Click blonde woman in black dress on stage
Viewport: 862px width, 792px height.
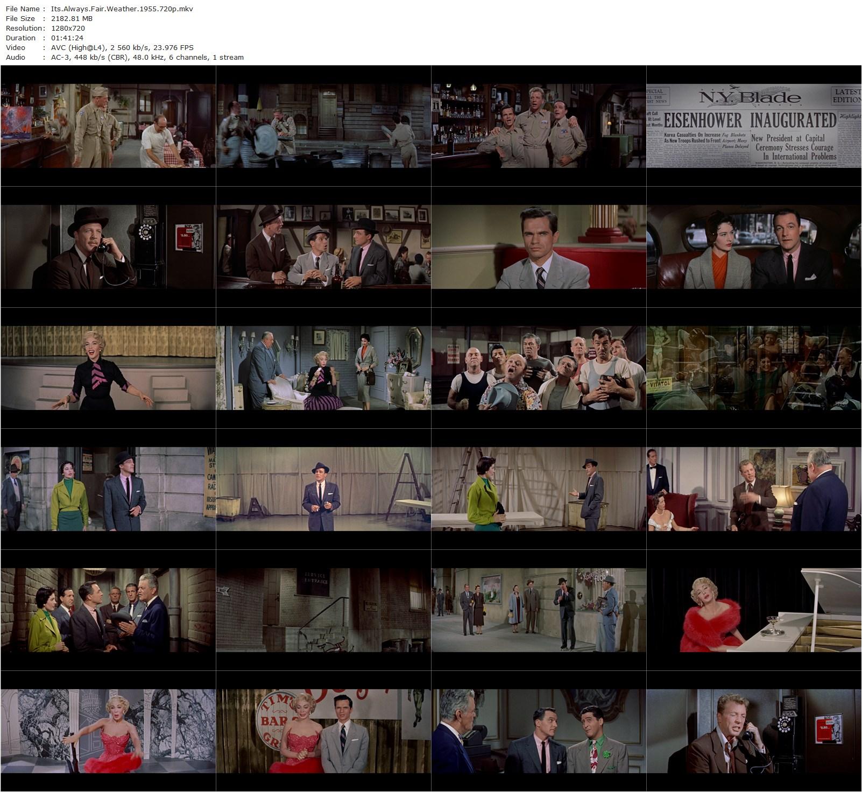pyautogui.click(x=108, y=368)
